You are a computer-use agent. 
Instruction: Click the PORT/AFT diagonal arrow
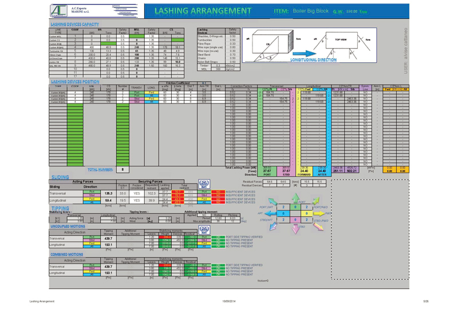click(x=273, y=201)
